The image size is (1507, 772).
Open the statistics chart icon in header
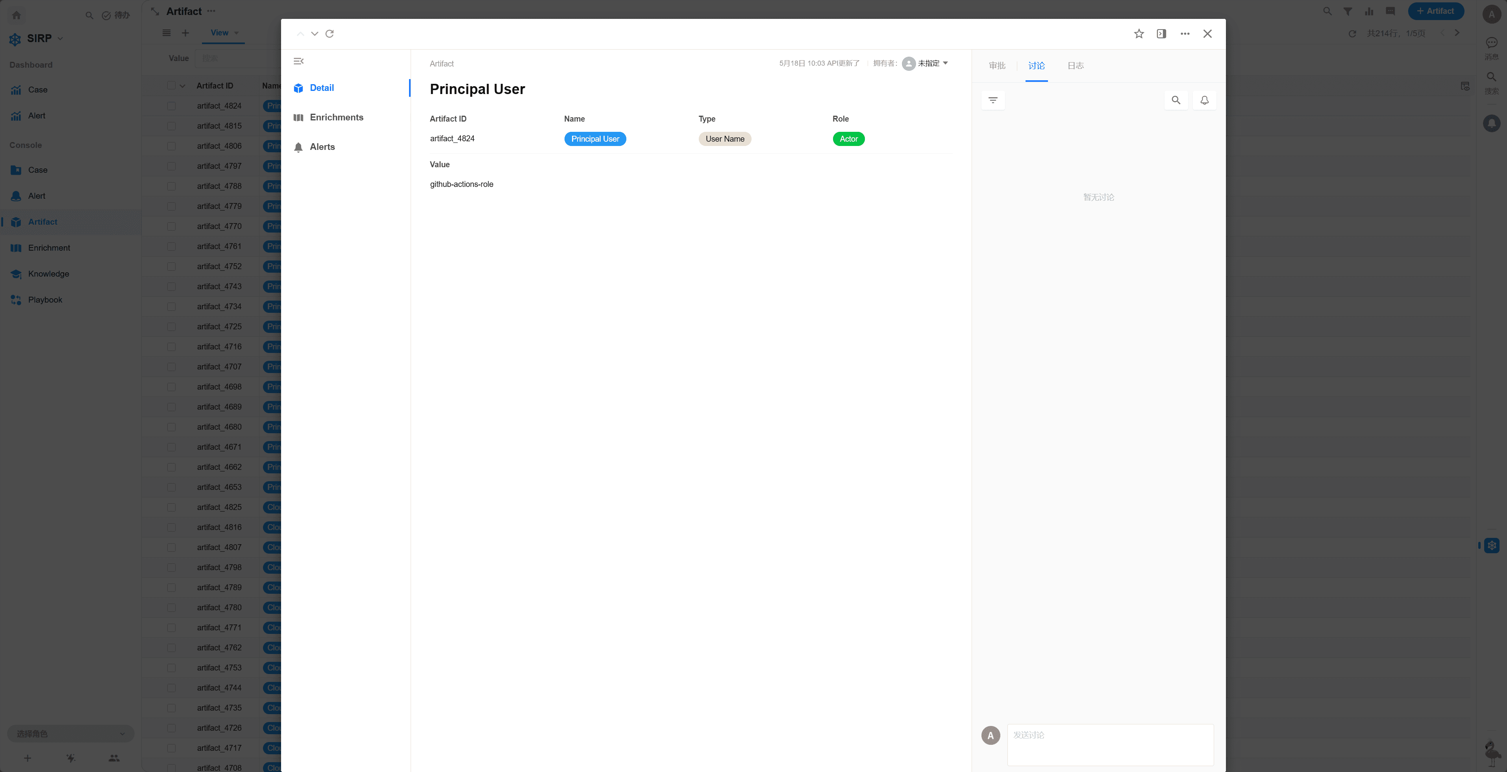click(1369, 11)
